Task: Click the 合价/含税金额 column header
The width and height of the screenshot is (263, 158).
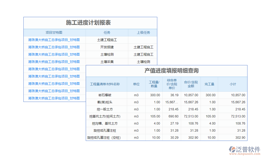Action: point(191,84)
